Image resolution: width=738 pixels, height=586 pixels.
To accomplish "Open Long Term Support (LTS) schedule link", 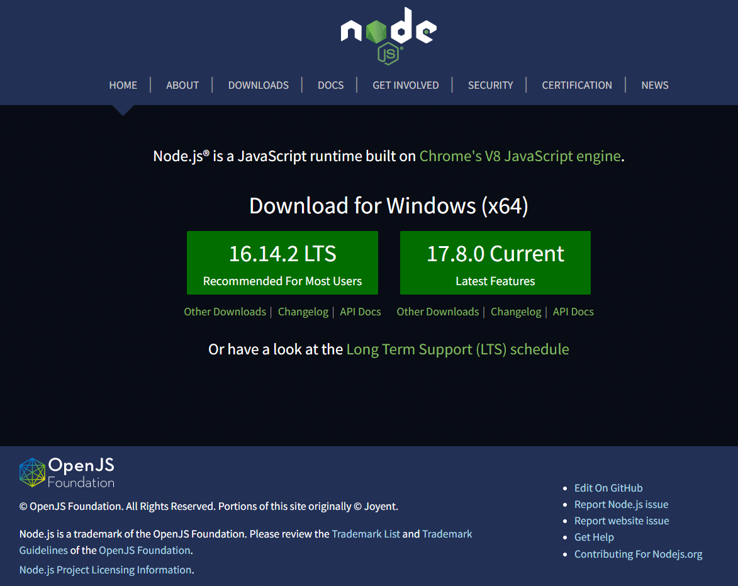I will coord(458,350).
